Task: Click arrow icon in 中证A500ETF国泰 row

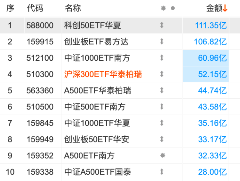Action: click(x=162, y=172)
